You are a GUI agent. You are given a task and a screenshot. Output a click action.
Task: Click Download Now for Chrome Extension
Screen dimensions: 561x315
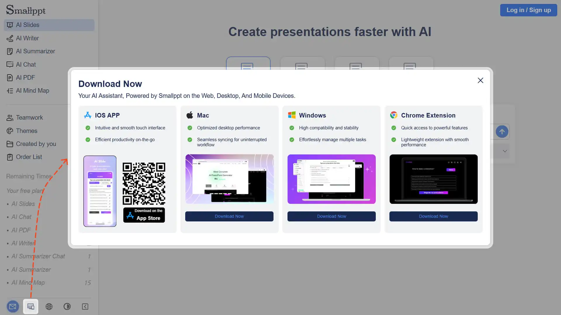[x=434, y=216]
